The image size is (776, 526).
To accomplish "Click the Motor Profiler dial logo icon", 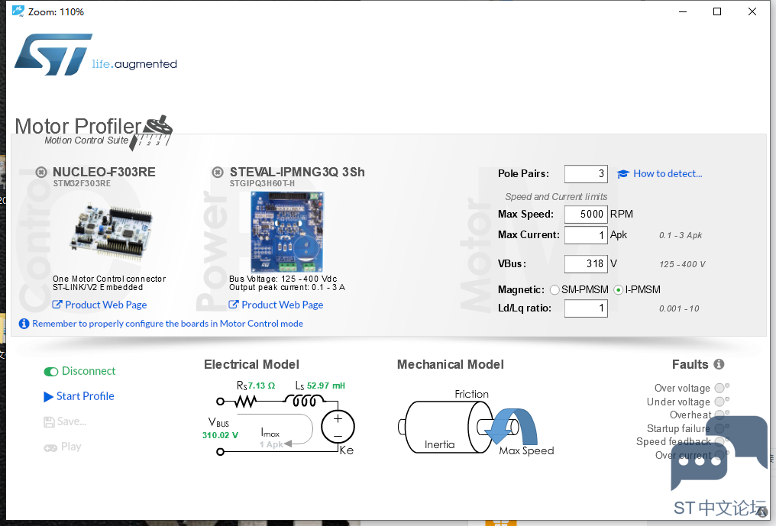I will tap(151, 132).
